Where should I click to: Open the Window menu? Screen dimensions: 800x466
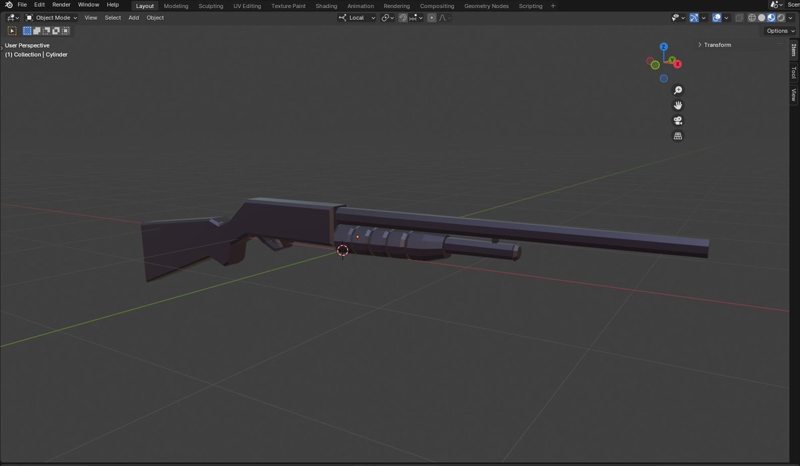(x=89, y=5)
